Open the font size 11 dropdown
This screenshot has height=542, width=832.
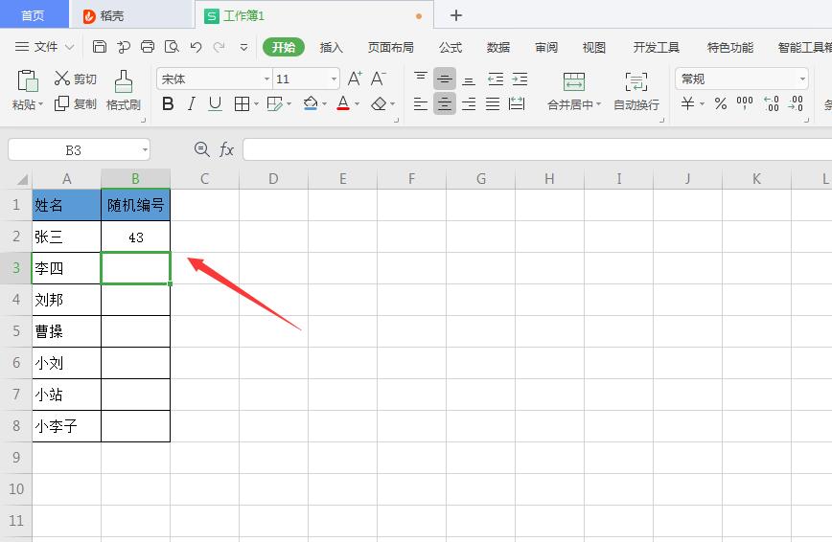334,79
